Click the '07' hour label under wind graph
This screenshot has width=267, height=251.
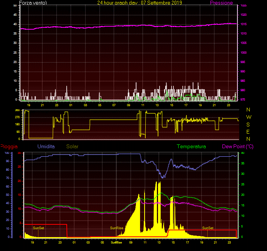point(114,105)
